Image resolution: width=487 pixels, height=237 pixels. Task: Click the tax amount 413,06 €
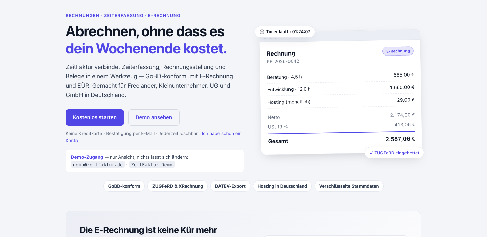[404, 125]
